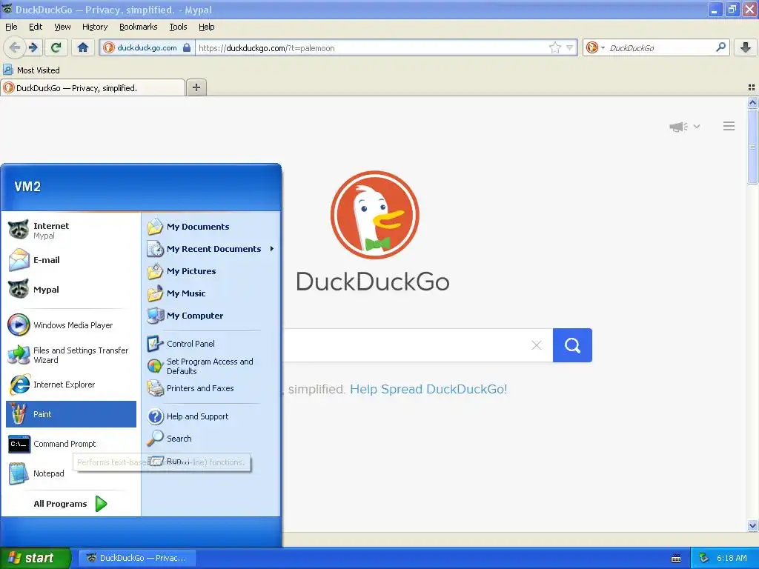The image size is (759, 569).
Task: Click the Help Spread DuckDuckGo! link
Action: (x=428, y=389)
